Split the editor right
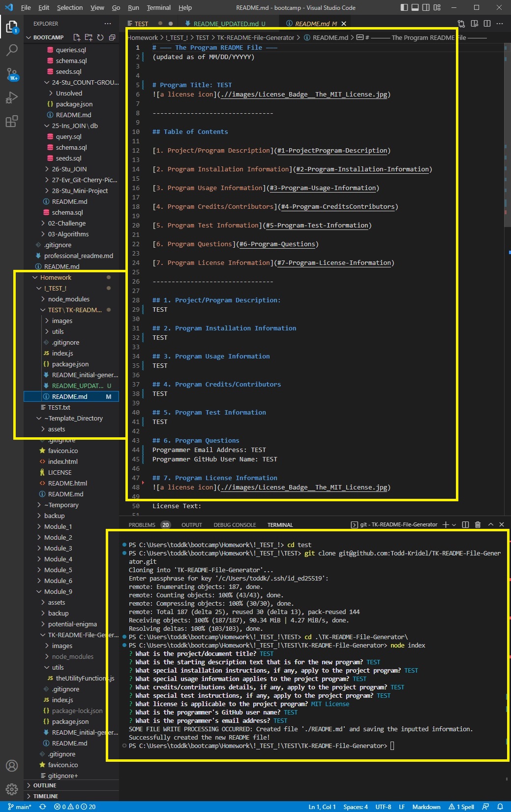Screen dimensions: 511x812 point(487,24)
